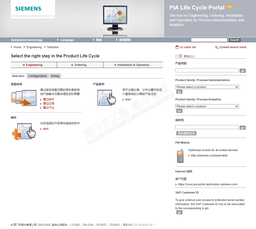Screen dimensions: 256x229
Task: Open the 通过行业 link
Action: (49, 108)
